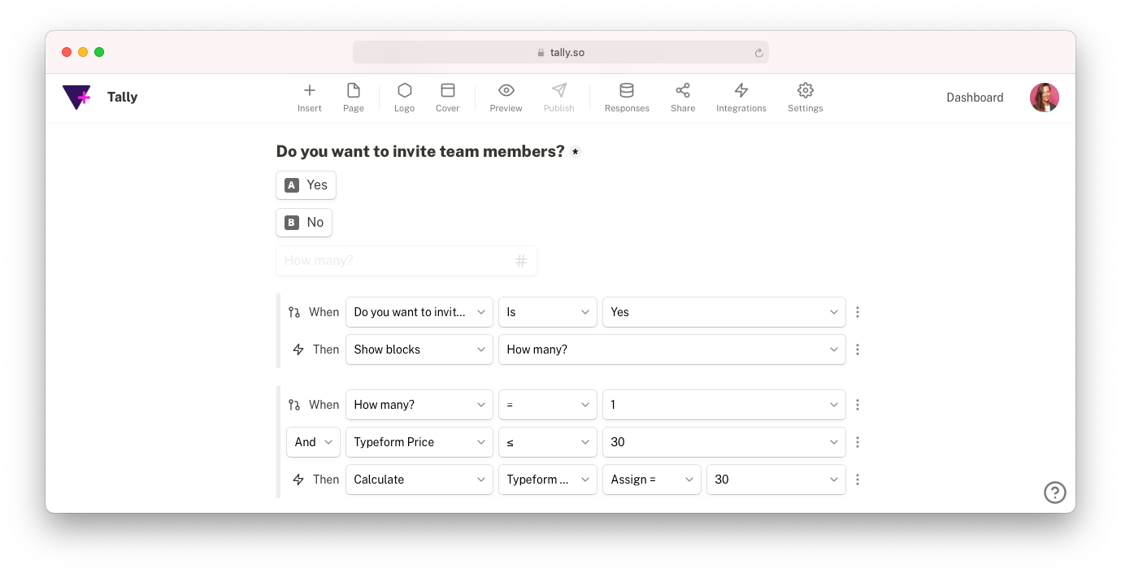
Task: Open the value '1' dropdown
Action: [723, 405]
